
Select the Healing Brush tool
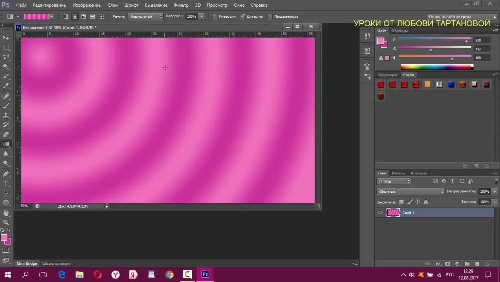[6, 96]
